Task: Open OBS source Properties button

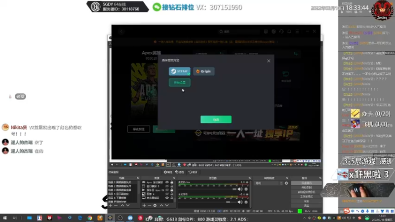Action: click(168, 172)
